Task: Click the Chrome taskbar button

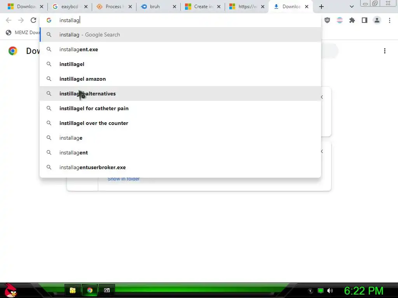Action: pos(90,290)
